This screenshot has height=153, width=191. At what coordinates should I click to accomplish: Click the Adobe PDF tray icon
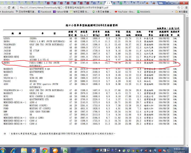[x=160, y=151]
